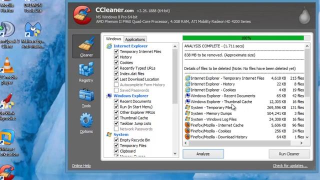
Task: Uncheck Other Explorer MRUs checkbox
Action: pyautogui.click(x=116, y=112)
